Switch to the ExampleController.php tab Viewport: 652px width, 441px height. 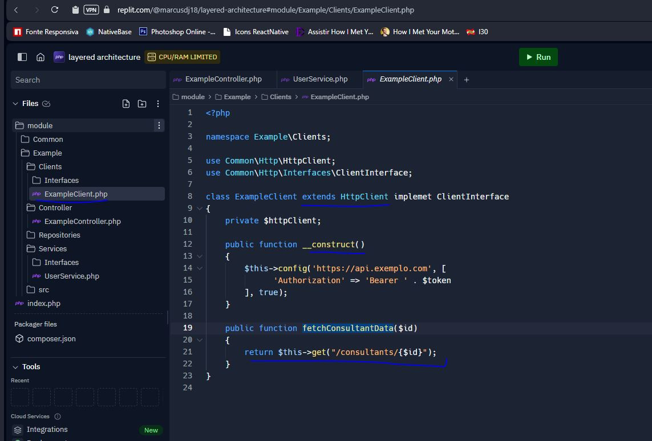(x=223, y=79)
